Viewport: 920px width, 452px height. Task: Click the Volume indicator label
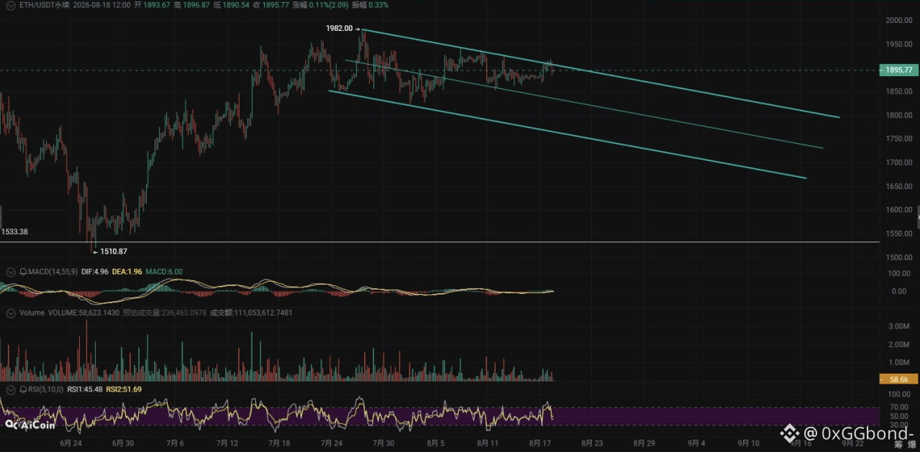click(x=32, y=313)
